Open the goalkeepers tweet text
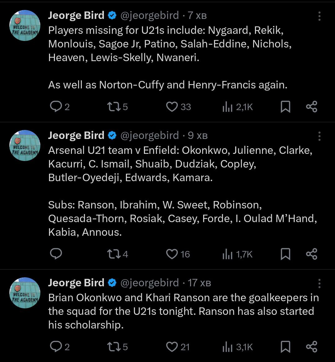Image resolution: width=335 pixels, height=362 pixels. pyautogui.click(x=183, y=311)
